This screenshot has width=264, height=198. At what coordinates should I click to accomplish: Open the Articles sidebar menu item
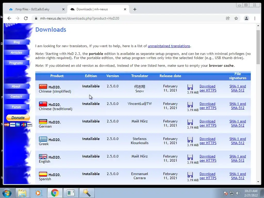coord(16,53)
